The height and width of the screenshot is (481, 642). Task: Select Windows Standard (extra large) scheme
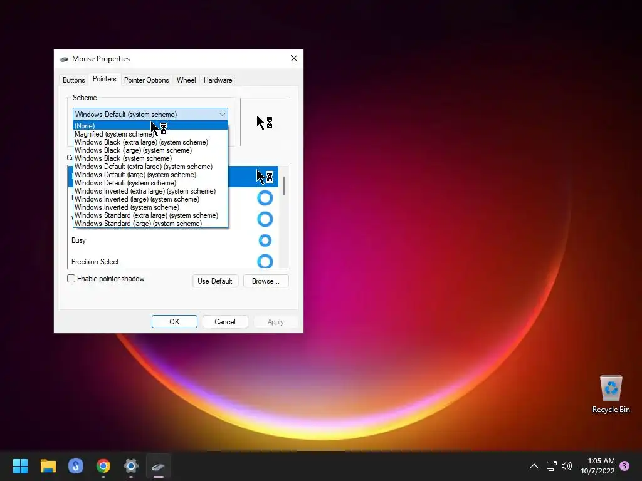pyautogui.click(x=150, y=215)
